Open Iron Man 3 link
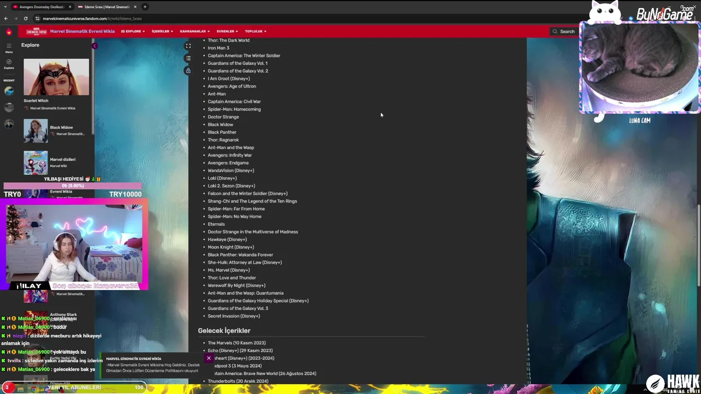 pyautogui.click(x=219, y=48)
